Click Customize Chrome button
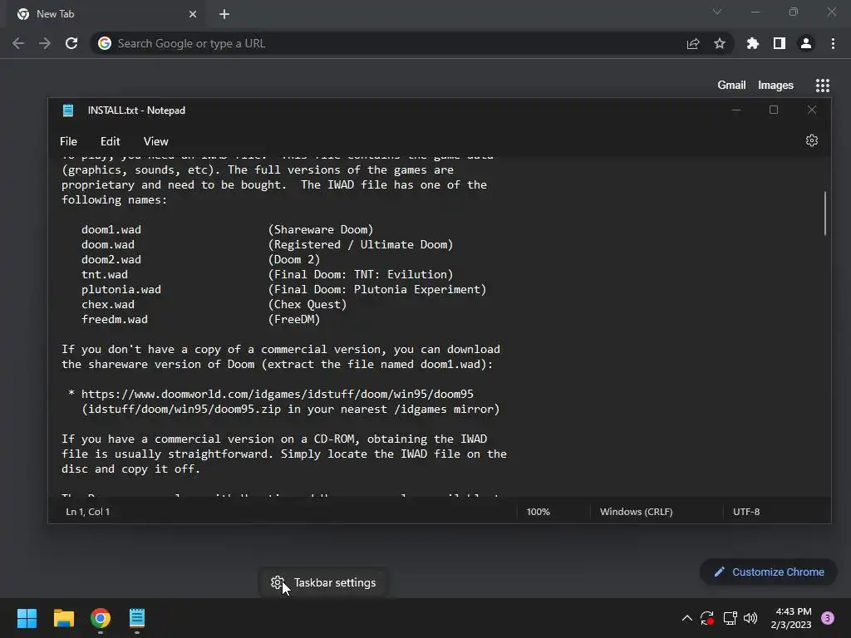The height and width of the screenshot is (638, 851). pyautogui.click(x=769, y=572)
